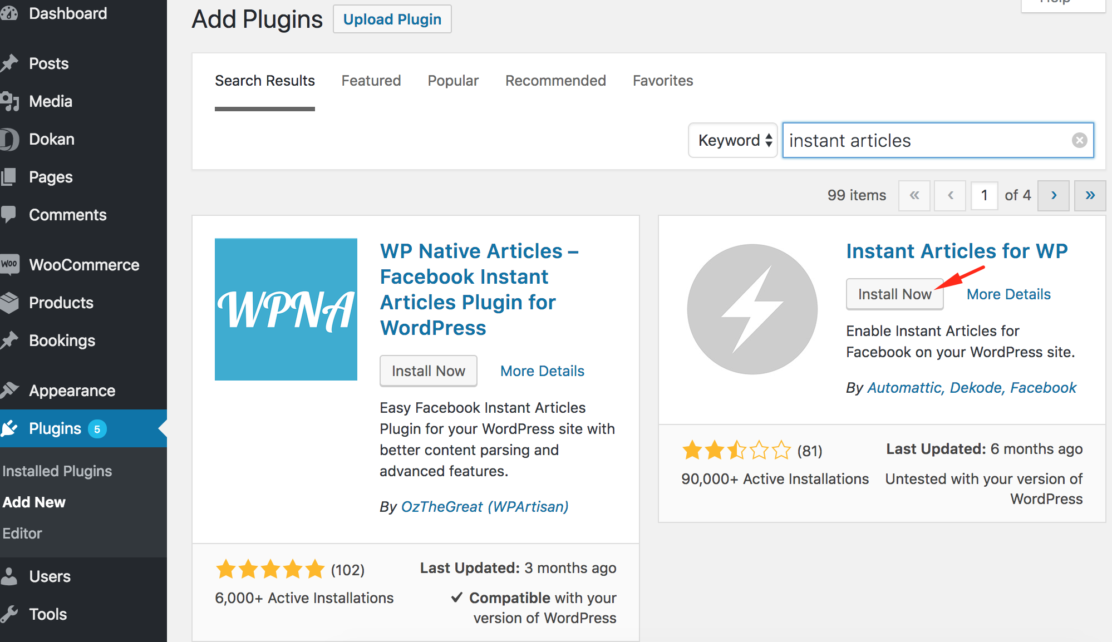Open the Appearance menu item

pyautogui.click(x=83, y=391)
